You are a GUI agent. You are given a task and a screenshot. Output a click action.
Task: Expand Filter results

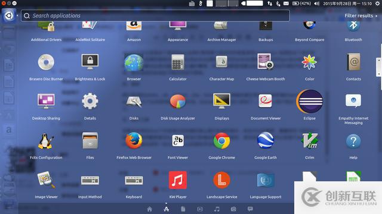click(361, 16)
